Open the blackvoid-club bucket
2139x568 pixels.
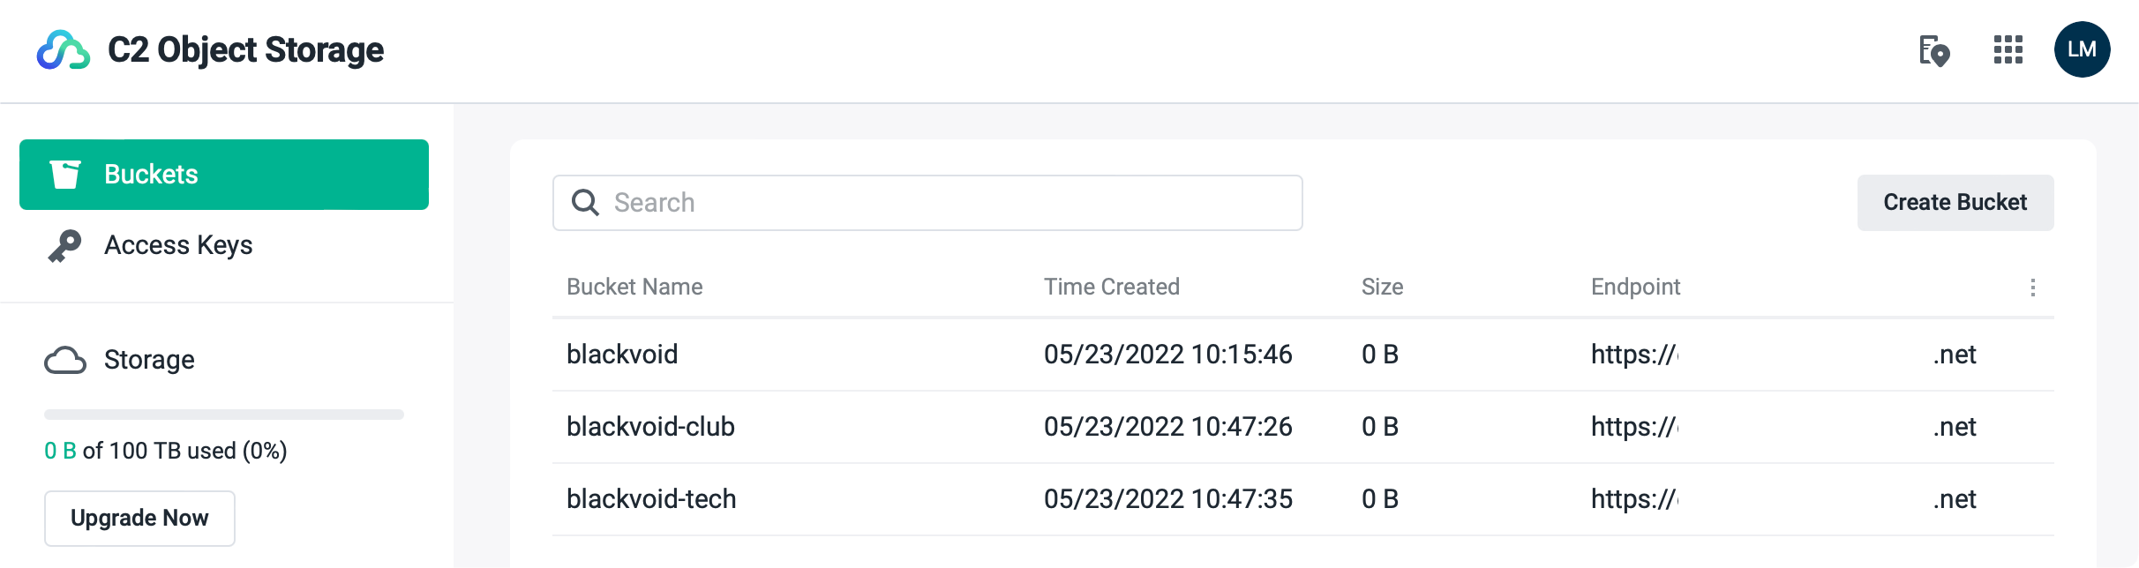(650, 427)
